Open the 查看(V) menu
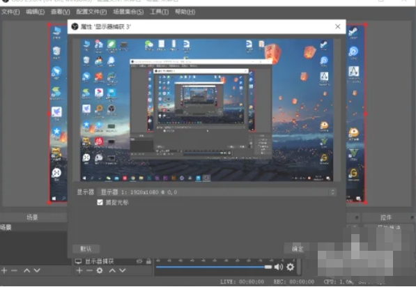416x287 pixels. point(61,12)
